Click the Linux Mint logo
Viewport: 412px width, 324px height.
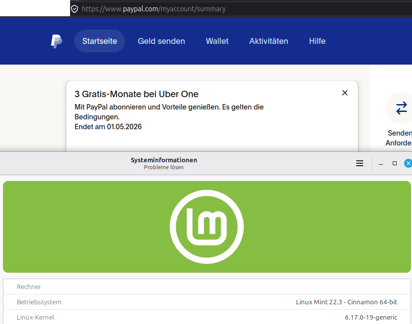(x=206, y=227)
